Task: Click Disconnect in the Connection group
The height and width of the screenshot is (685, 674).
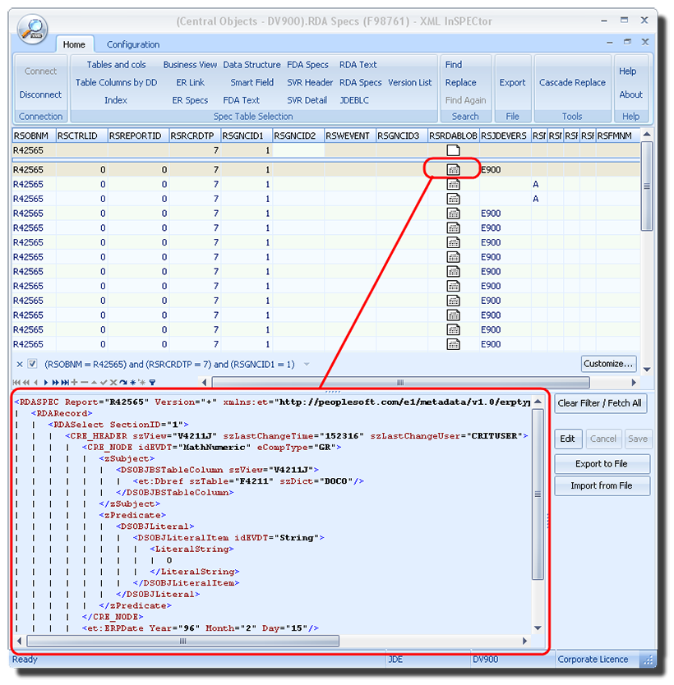Action: tap(40, 94)
